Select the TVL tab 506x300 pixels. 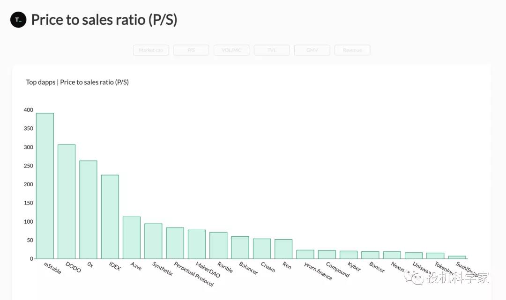272,50
